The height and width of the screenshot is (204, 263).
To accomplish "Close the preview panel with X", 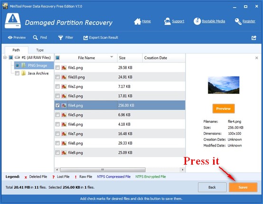I will tap(256, 58).
